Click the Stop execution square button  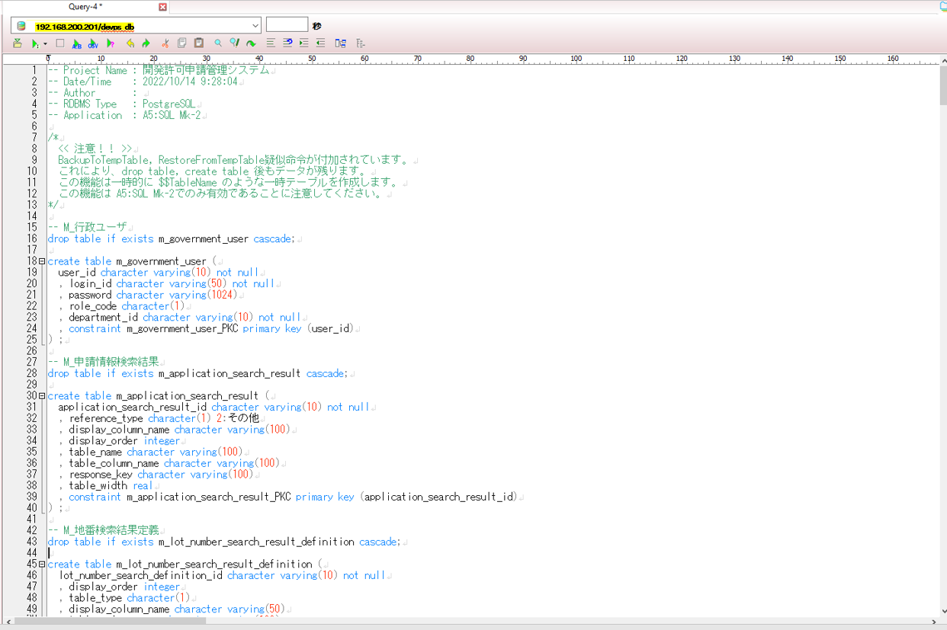60,43
